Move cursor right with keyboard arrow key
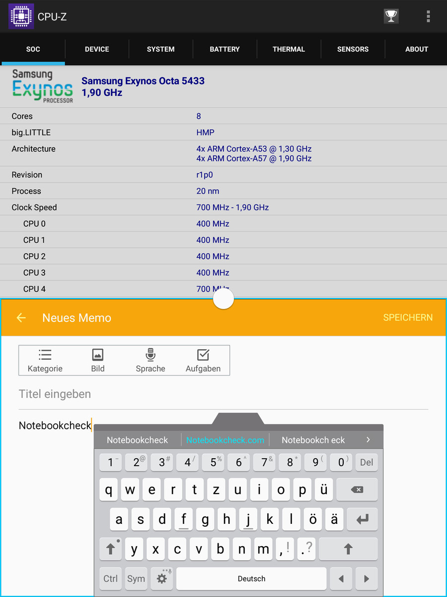The width and height of the screenshot is (447, 597). click(x=367, y=579)
